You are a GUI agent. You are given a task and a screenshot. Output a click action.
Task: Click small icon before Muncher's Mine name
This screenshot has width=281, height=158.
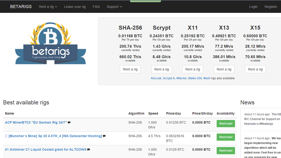[x=6, y=136]
